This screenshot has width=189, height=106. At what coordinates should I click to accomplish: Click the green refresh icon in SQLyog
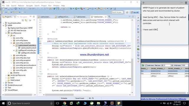[143, 65]
